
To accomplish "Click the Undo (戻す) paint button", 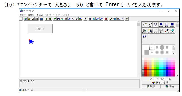I will 144,36.
